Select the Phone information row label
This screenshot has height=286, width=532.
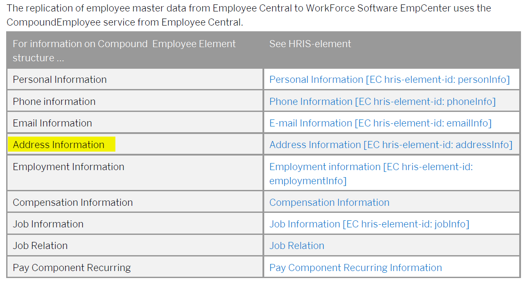pyautogui.click(x=54, y=101)
